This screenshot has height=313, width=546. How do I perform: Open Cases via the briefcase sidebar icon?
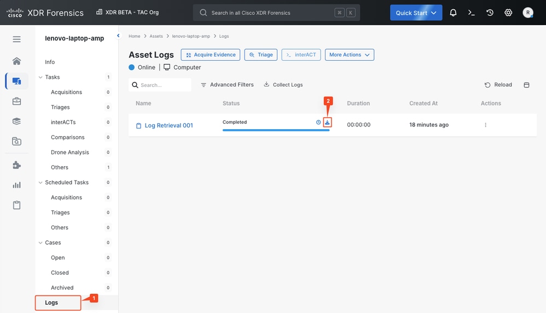click(16, 101)
